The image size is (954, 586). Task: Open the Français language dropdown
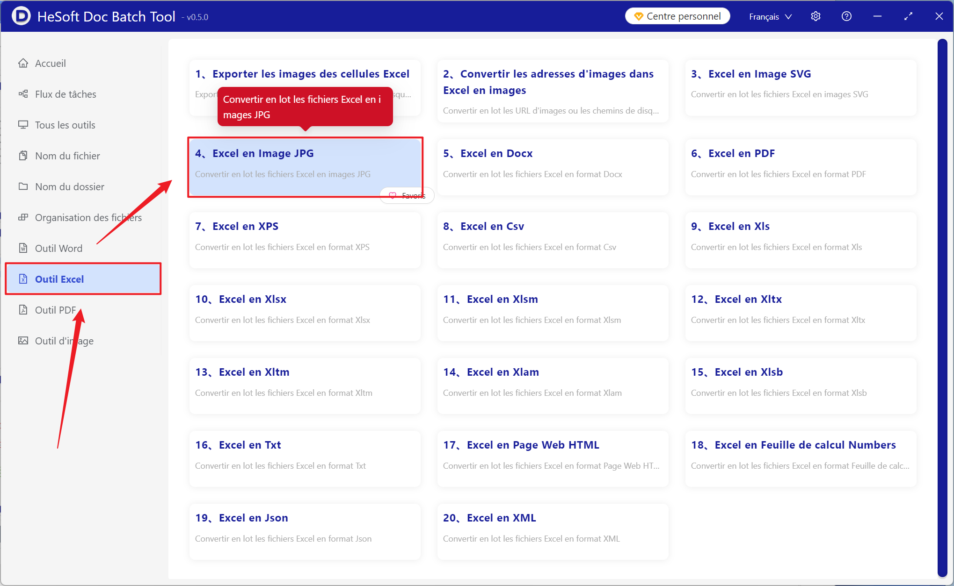coord(770,16)
